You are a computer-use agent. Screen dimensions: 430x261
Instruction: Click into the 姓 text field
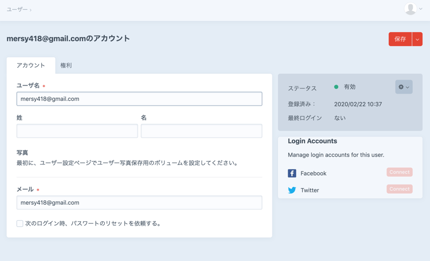pyautogui.click(x=77, y=131)
